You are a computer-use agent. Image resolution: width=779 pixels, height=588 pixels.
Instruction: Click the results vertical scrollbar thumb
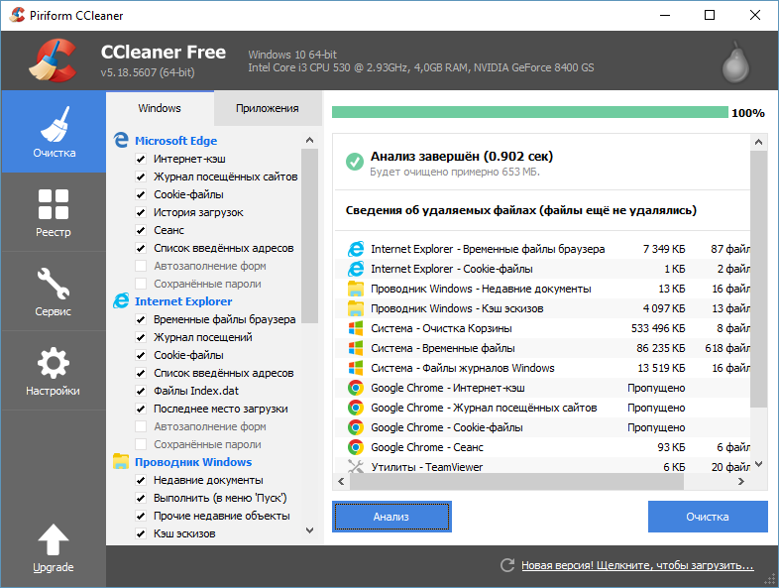[x=758, y=279]
